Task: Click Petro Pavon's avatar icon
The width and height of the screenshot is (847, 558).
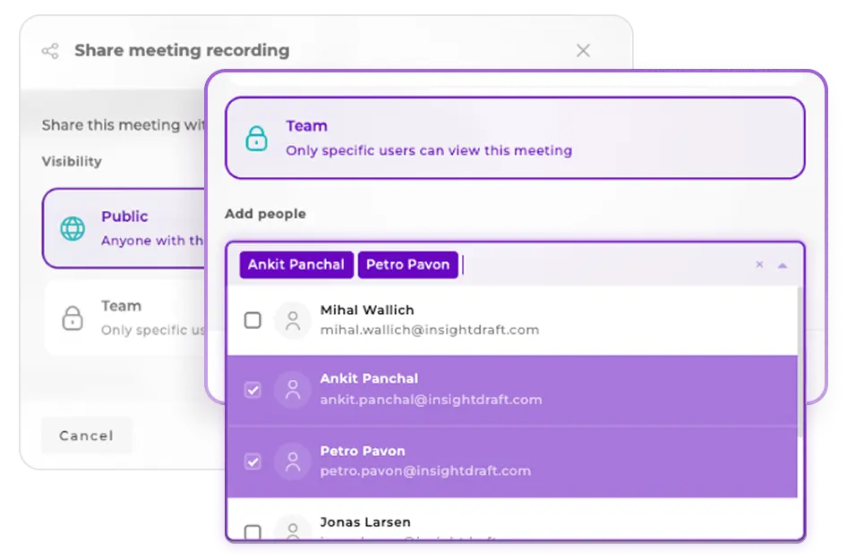Action: click(x=293, y=461)
